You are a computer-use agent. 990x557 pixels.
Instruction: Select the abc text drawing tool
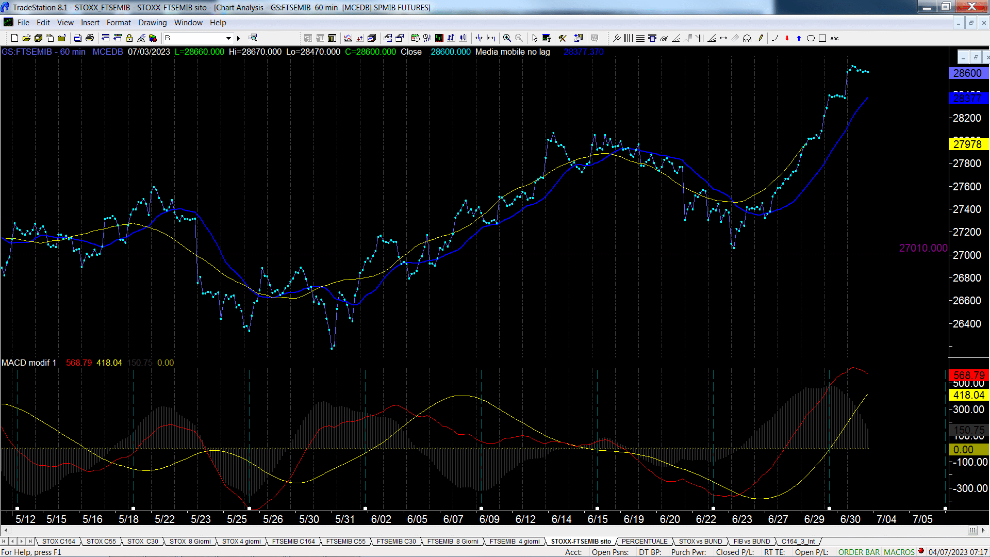tap(834, 38)
